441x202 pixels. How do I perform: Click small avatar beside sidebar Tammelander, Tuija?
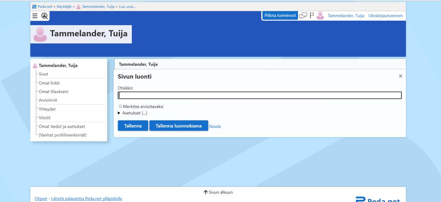pyautogui.click(x=35, y=65)
